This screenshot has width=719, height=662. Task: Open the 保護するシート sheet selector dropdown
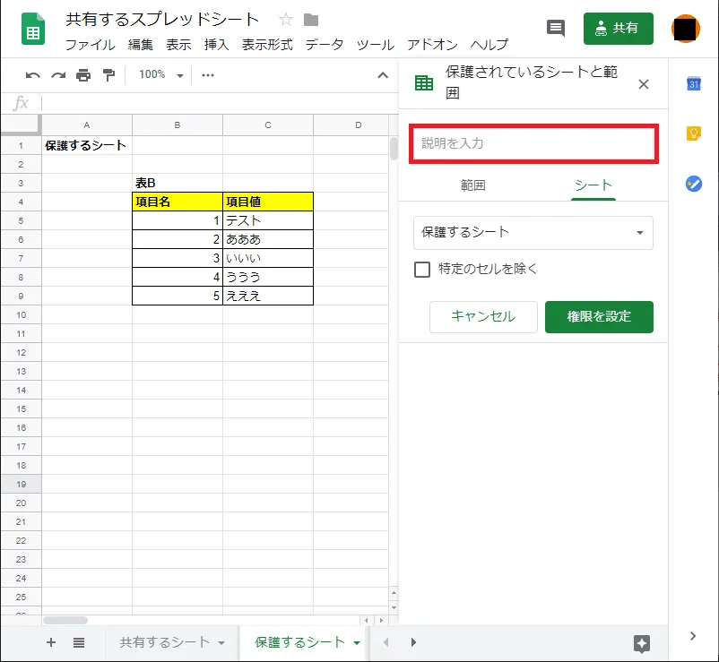point(533,233)
